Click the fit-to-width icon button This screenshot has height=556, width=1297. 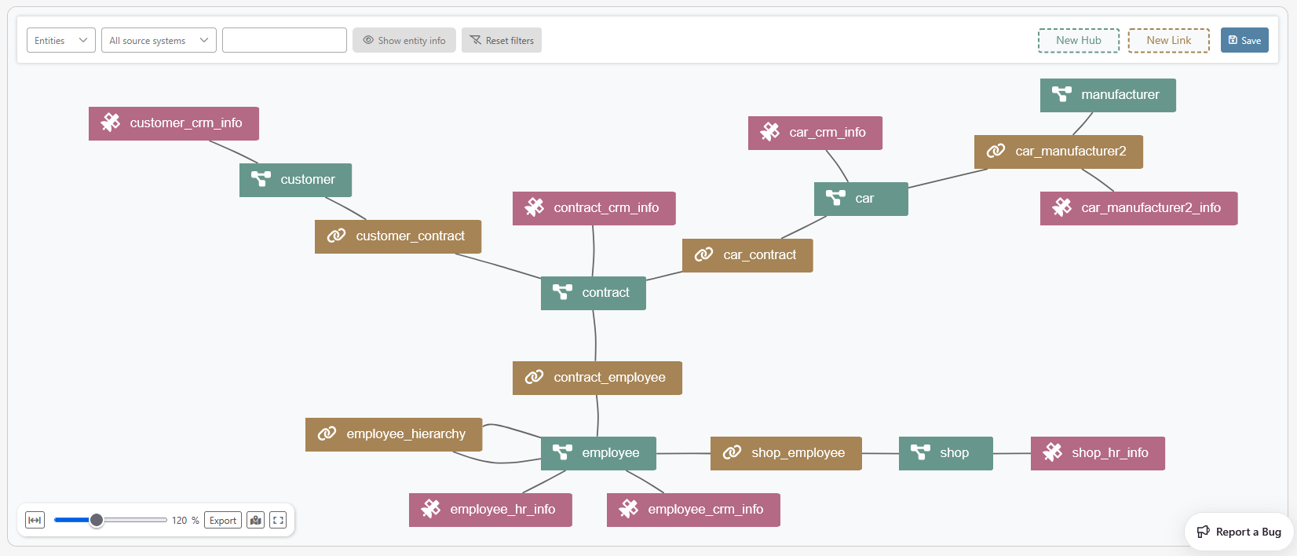coord(35,520)
